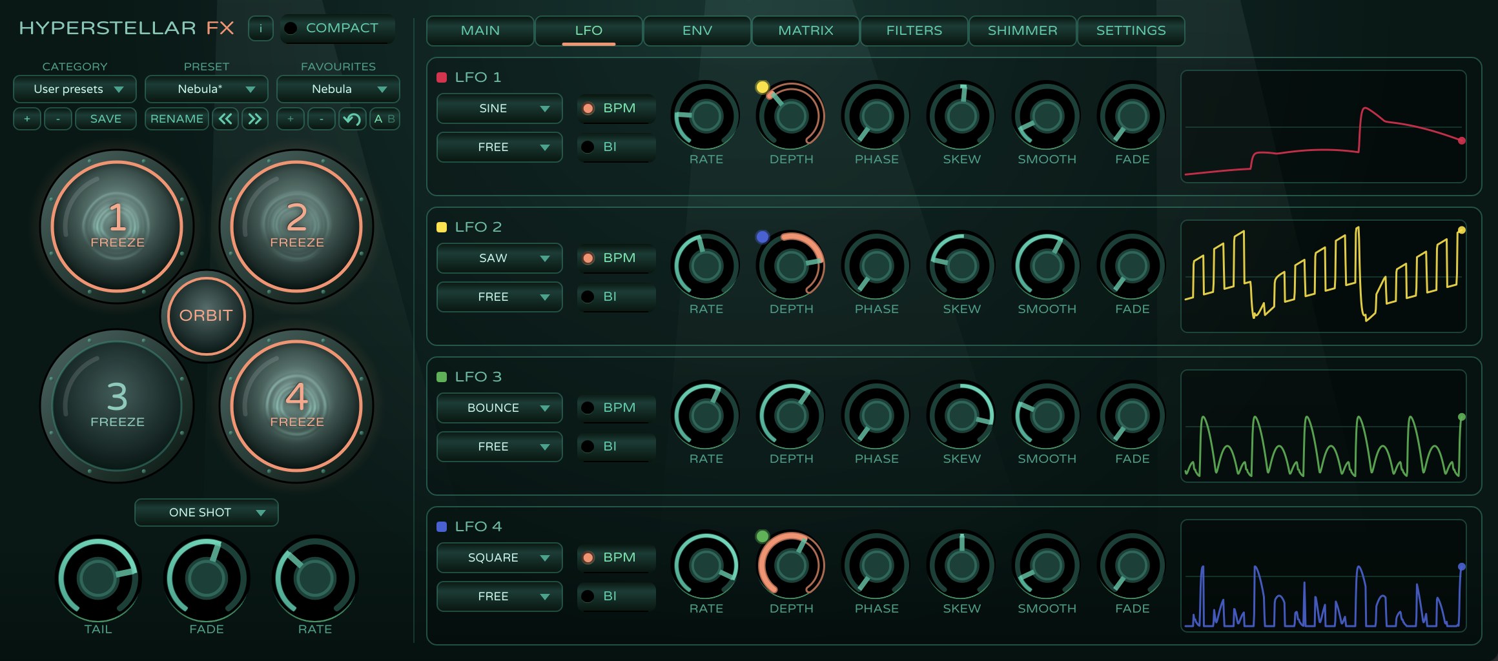The height and width of the screenshot is (661, 1498).
Task: Remove a category with its minus button
Action: click(x=58, y=119)
